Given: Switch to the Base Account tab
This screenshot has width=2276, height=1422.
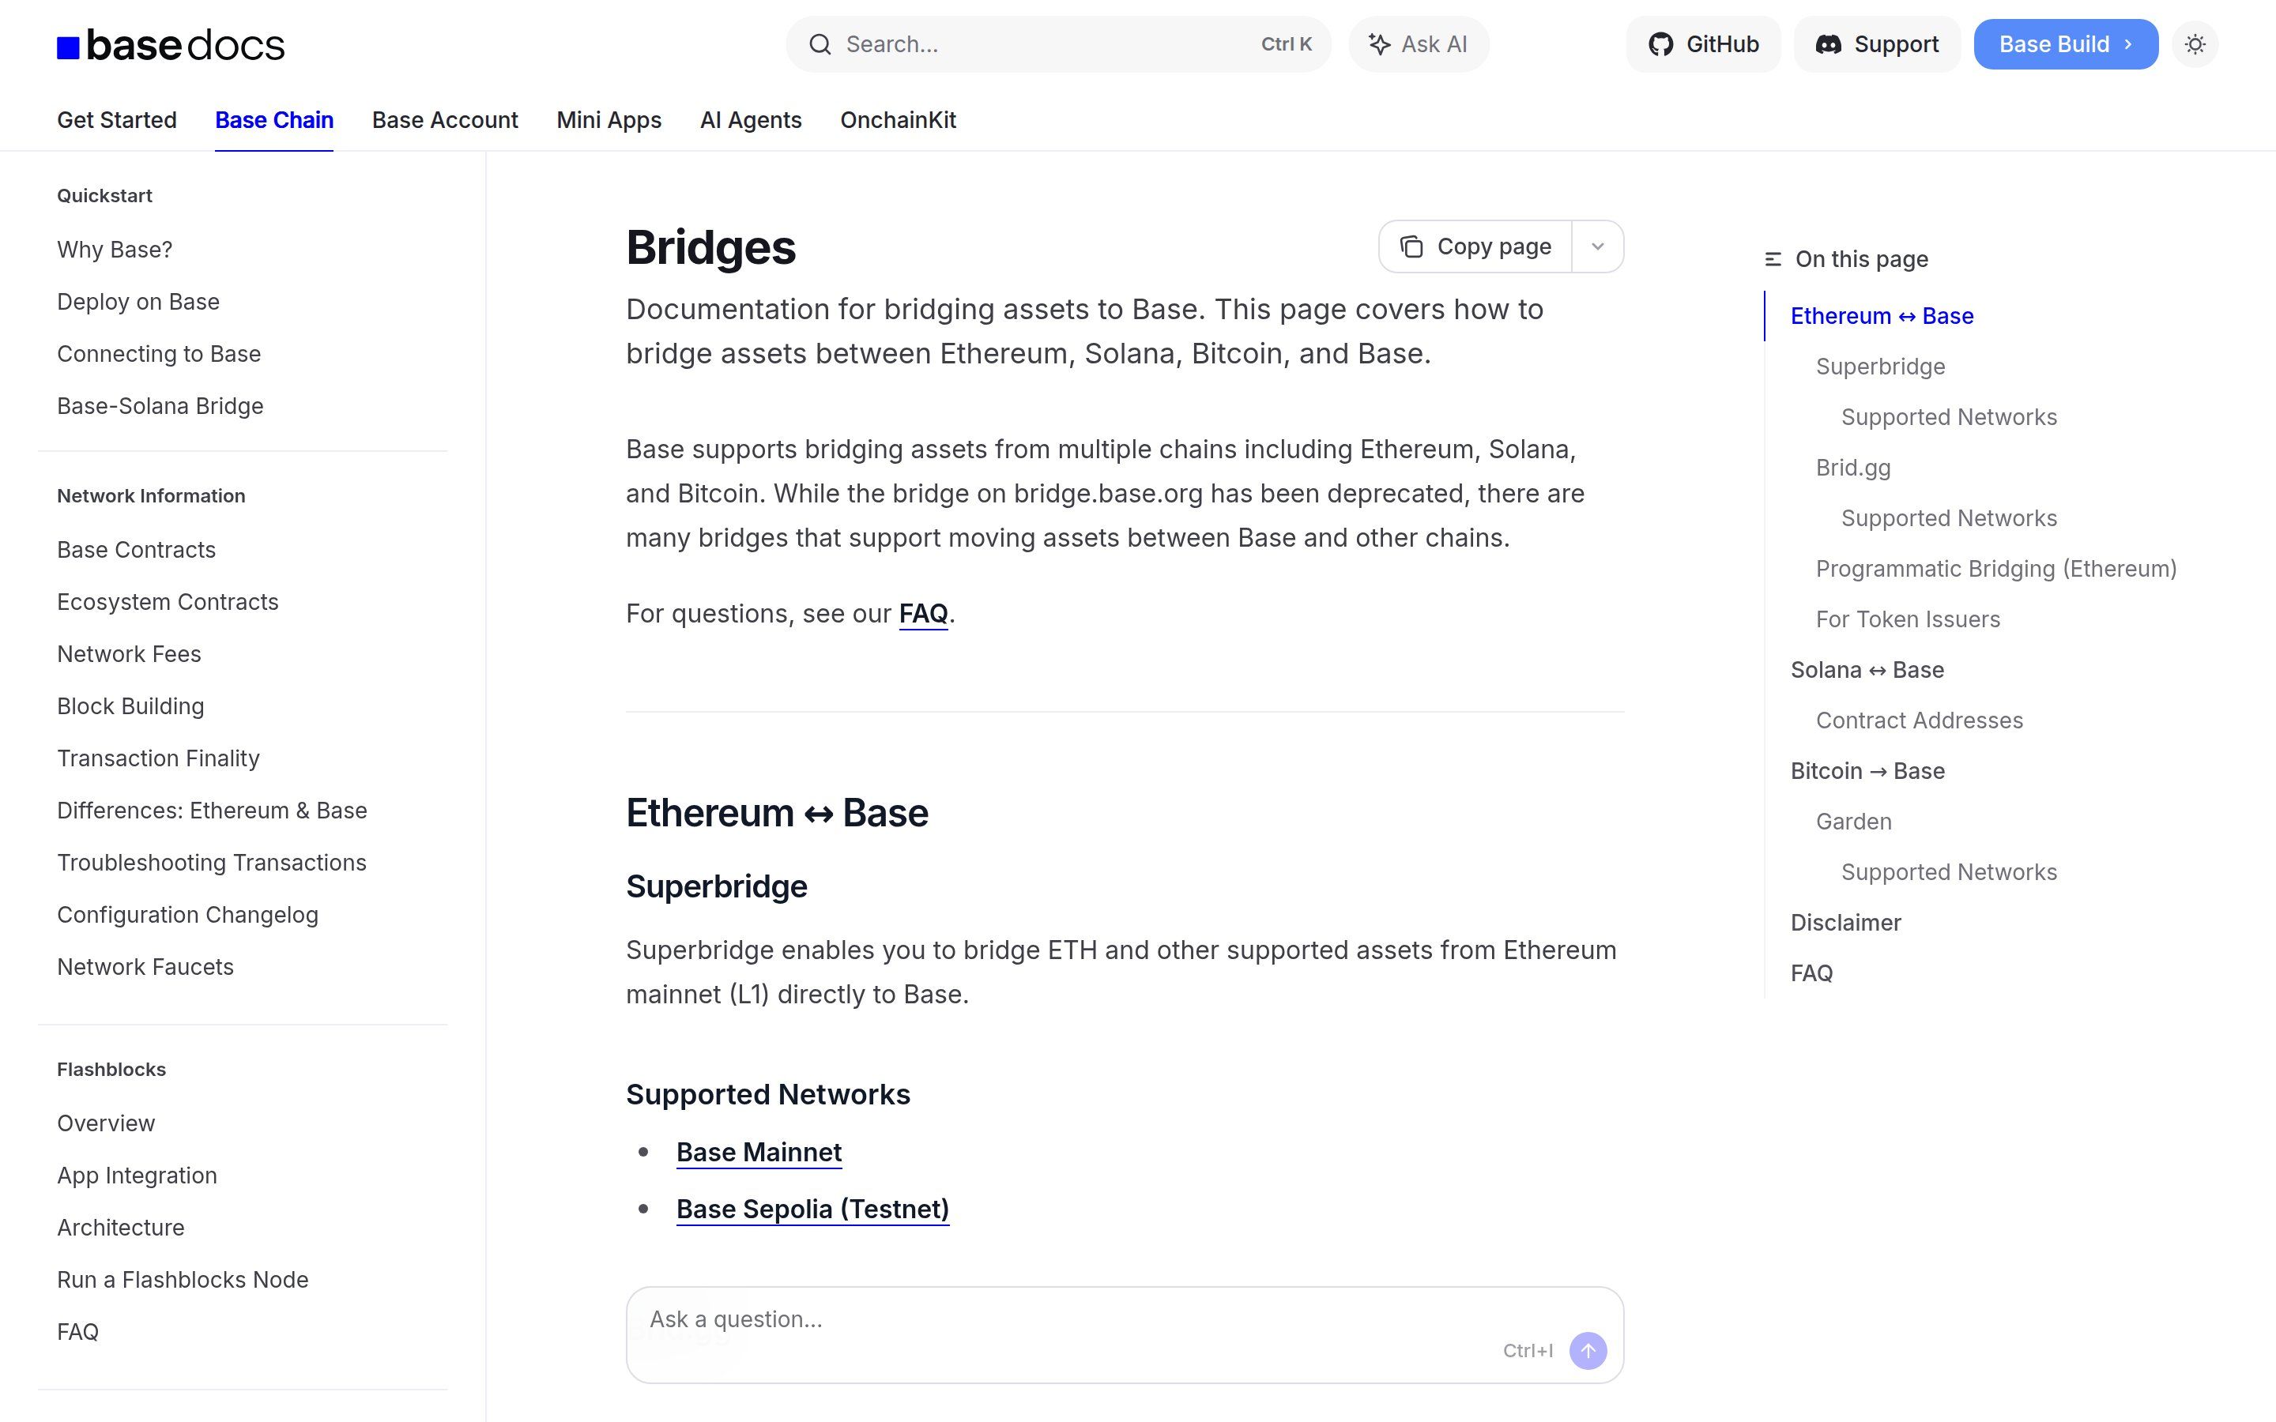Looking at the screenshot, I should tap(445, 120).
